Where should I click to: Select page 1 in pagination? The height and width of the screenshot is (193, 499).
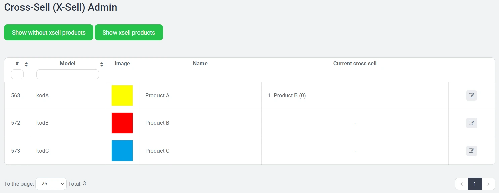[x=475, y=184]
